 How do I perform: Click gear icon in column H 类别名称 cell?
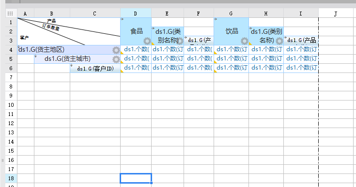(279, 41)
